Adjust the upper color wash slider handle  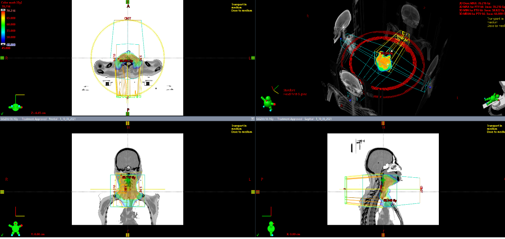point(3,10)
